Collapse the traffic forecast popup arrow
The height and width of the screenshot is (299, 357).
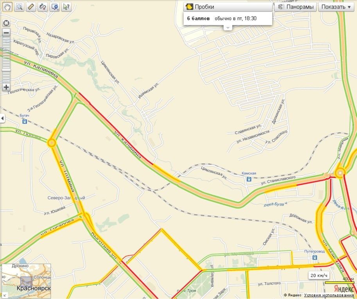click(228, 28)
